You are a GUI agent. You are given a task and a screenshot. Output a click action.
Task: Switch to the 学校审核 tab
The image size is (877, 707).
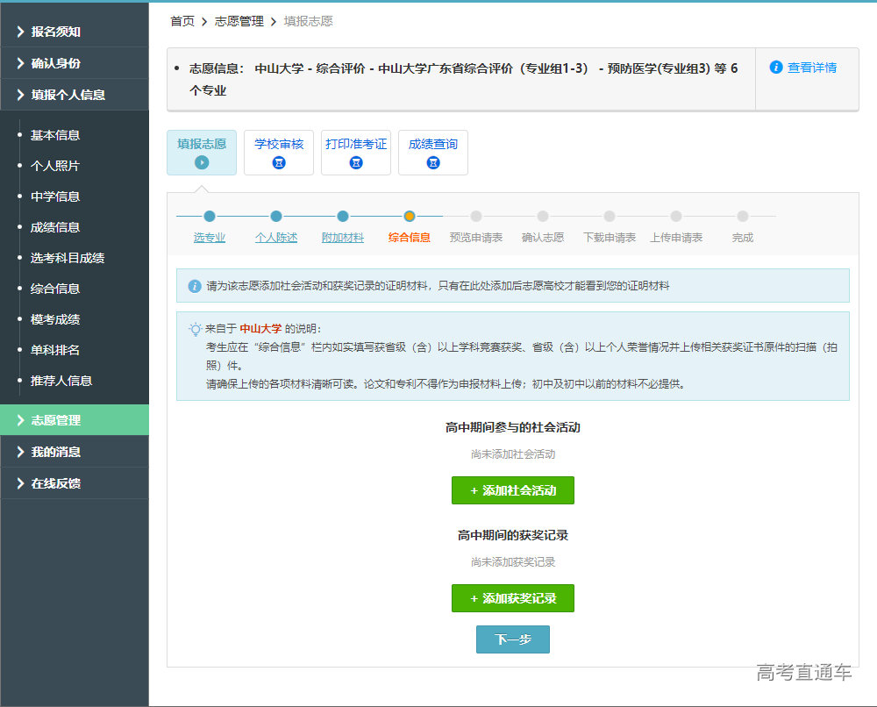point(278,153)
